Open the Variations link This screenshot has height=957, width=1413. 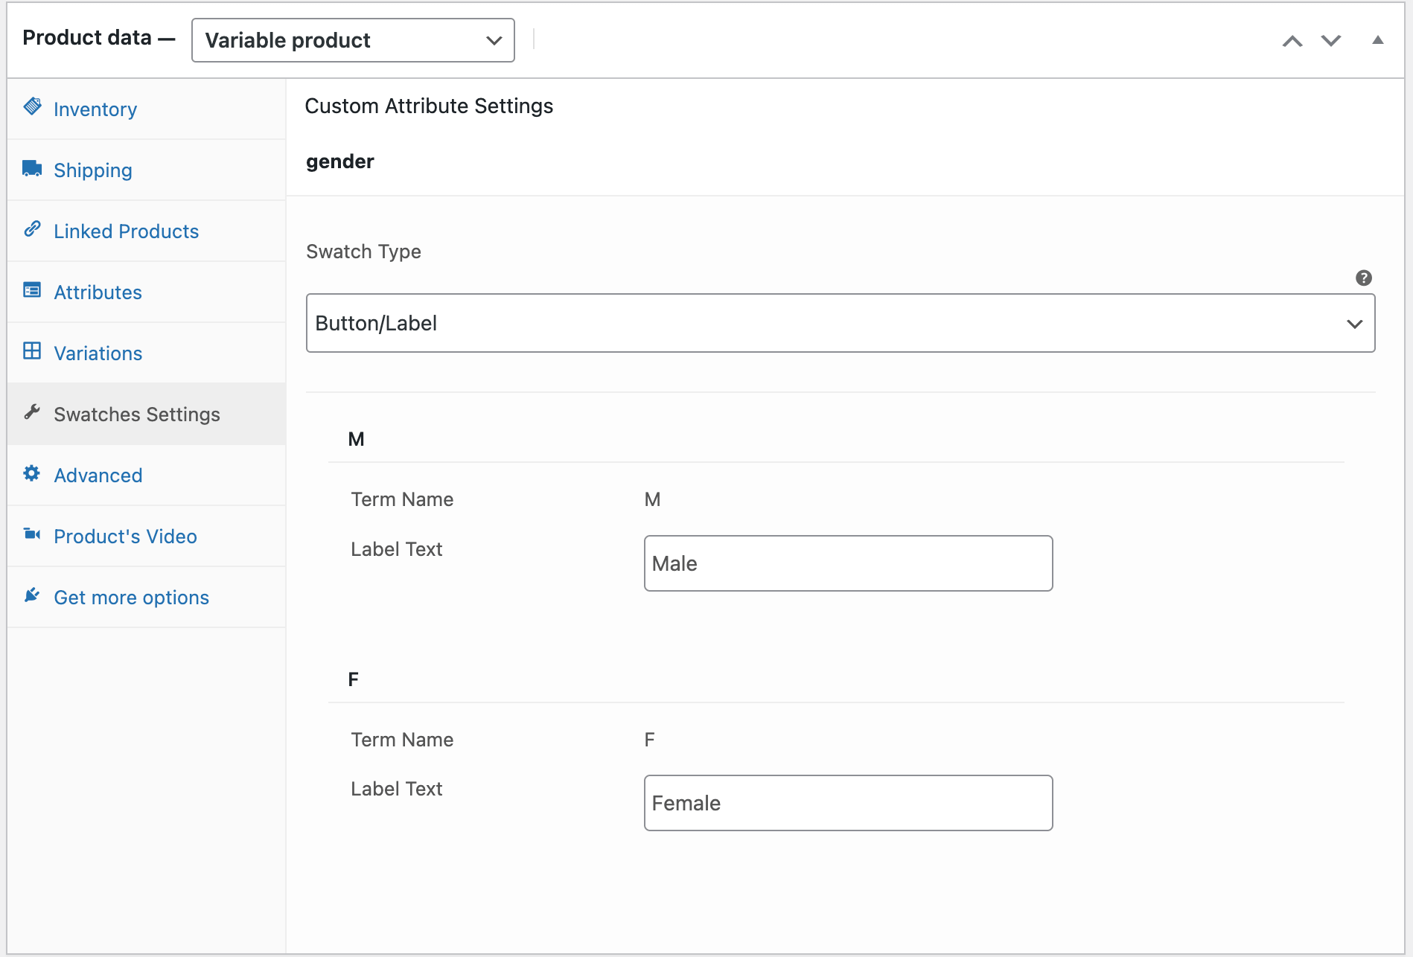[98, 353]
